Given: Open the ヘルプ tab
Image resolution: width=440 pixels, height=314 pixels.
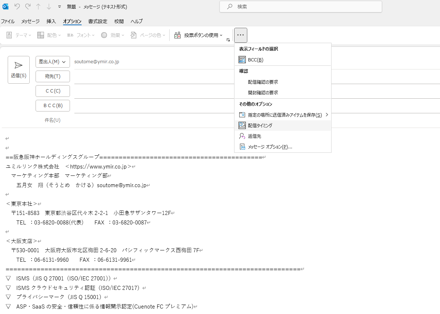Looking at the screenshot, I should pos(137,21).
